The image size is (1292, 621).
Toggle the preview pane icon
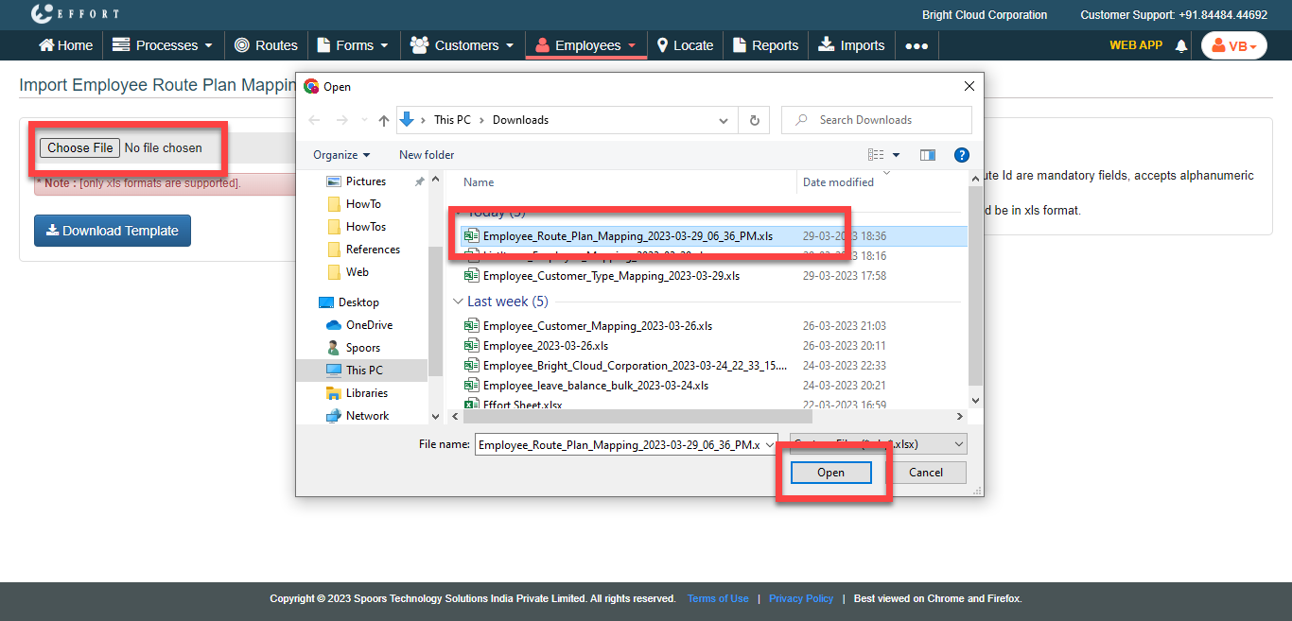click(x=927, y=155)
